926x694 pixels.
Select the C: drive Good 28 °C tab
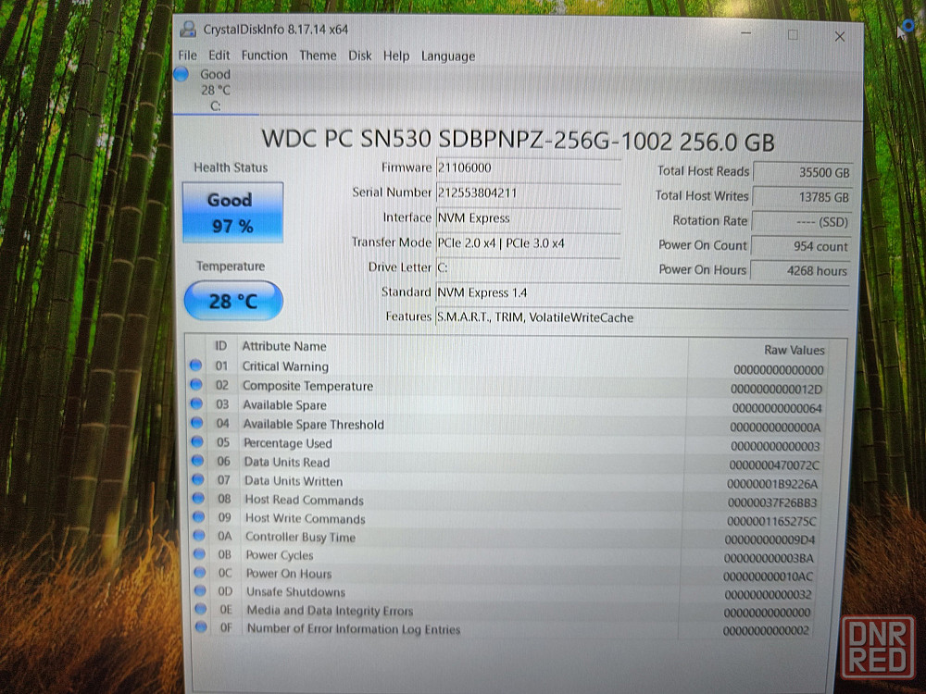[216, 91]
